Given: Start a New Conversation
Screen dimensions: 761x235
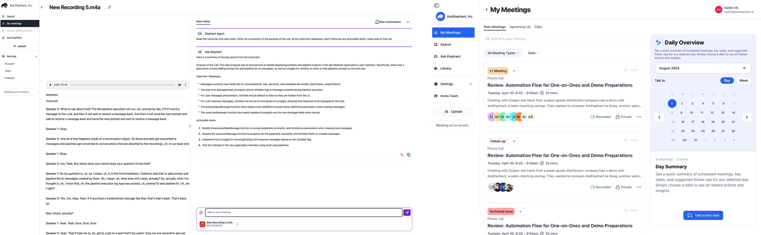Looking at the screenshot, I should (x=388, y=22).
